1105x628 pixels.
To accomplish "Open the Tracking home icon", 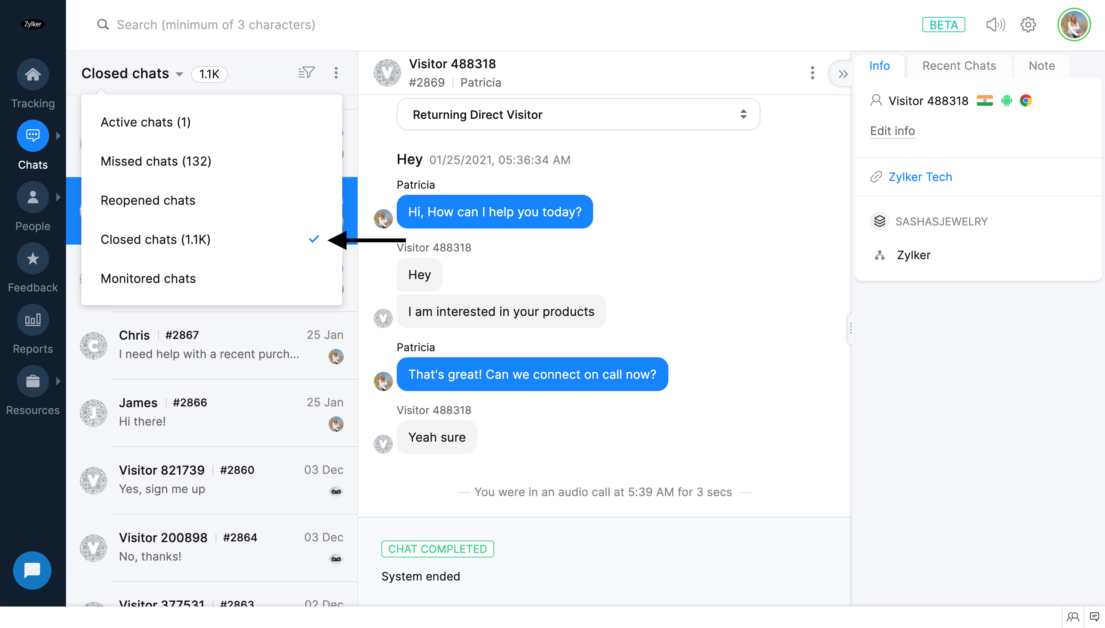I will coord(33,75).
